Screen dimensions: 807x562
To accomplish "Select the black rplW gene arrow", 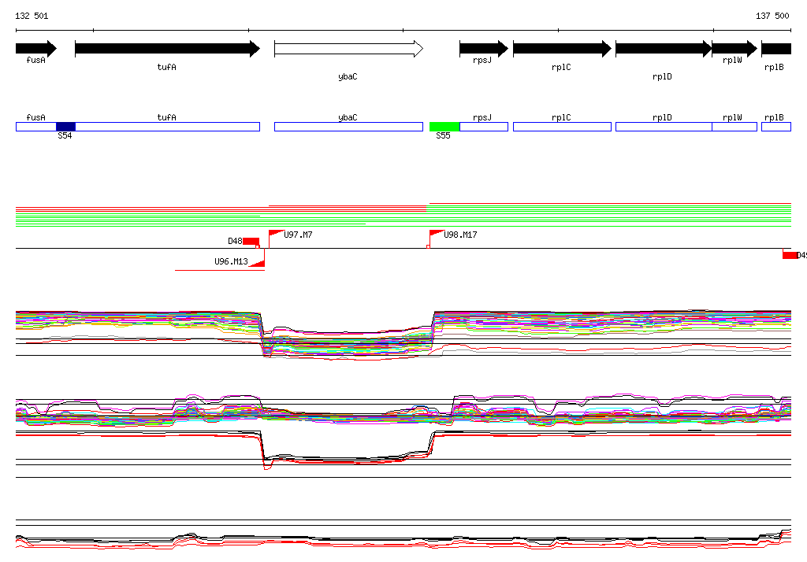I will coord(734,49).
